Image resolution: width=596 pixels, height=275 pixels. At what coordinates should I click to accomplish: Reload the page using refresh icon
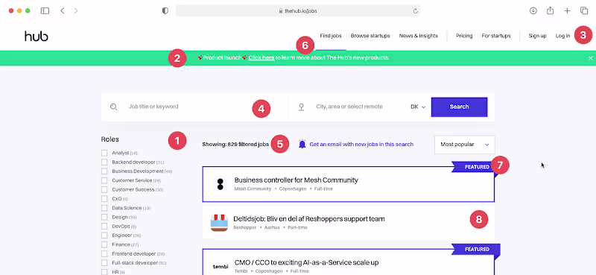[x=416, y=11]
